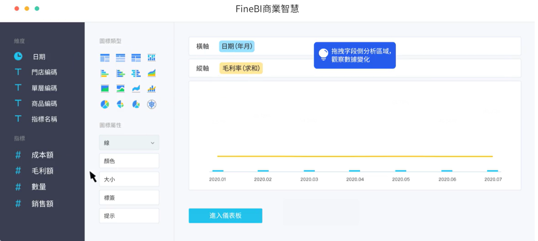Click the clock icon beside 日期

18,56
